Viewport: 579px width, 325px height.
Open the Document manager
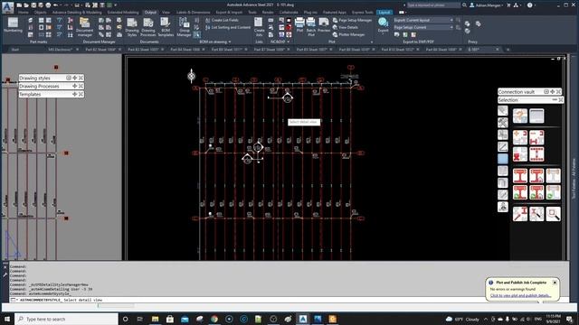(x=84, y=27)
